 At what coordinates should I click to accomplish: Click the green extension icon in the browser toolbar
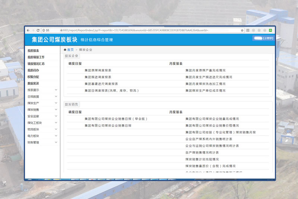pos(270,30)
